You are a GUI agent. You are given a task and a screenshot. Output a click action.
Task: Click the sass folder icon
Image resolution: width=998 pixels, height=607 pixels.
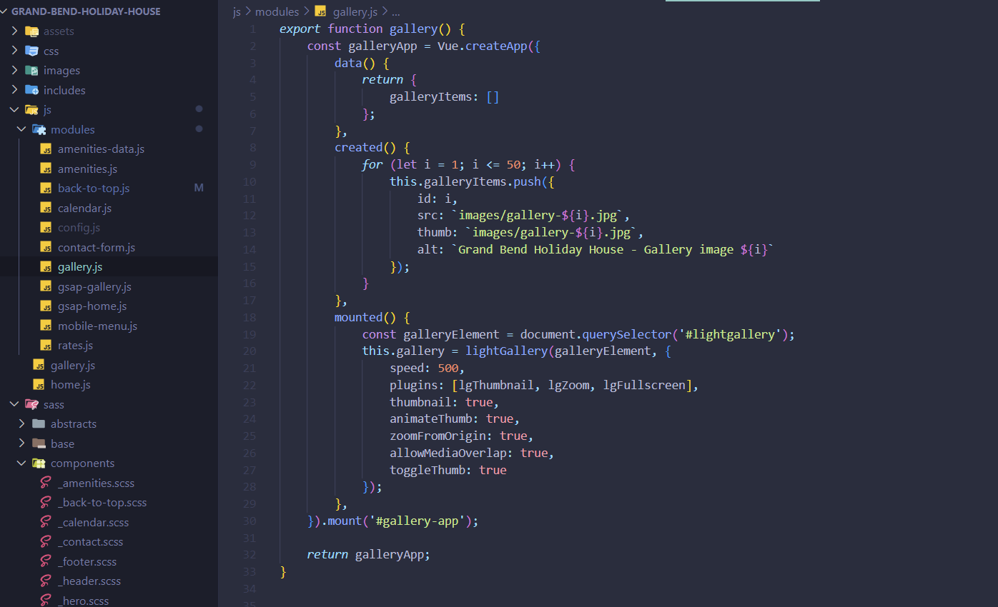click(x=31, y=404)
